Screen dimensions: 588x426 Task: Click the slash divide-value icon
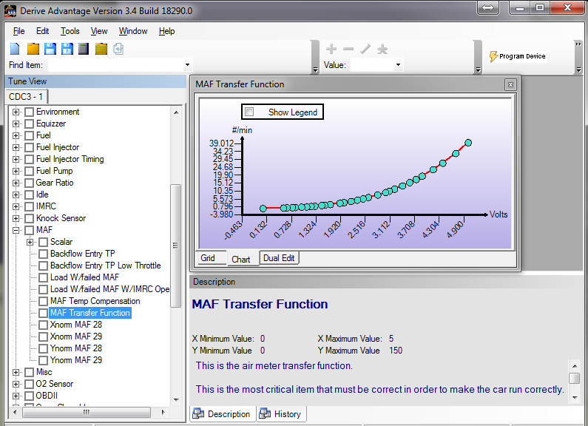pyautogui.click(x=365, y=49)
